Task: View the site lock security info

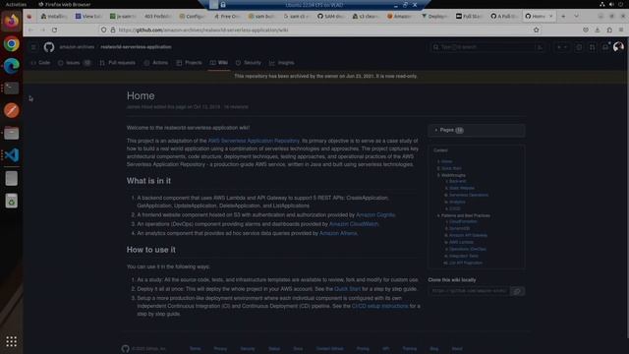Action: click(x=113, y=29)
